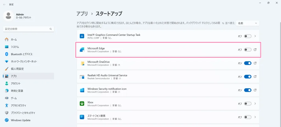Select Bluetooth とデバイス in sidebar

pos(21,54)
